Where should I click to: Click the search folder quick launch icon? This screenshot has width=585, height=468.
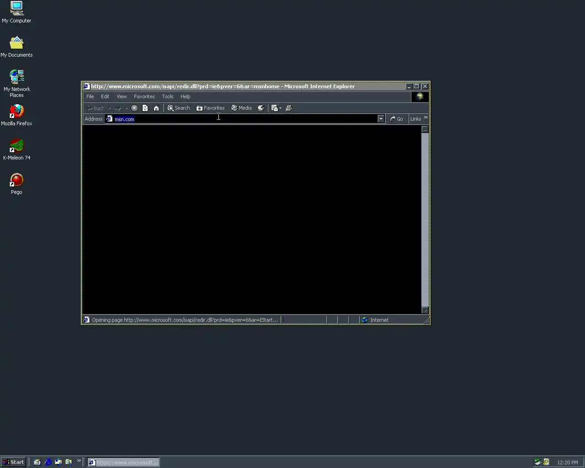tap(69, 462)
